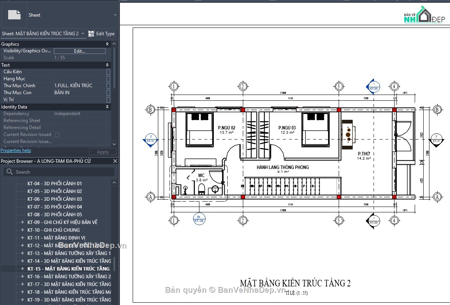Select the bed in P.NGU 03

(315, 129)
